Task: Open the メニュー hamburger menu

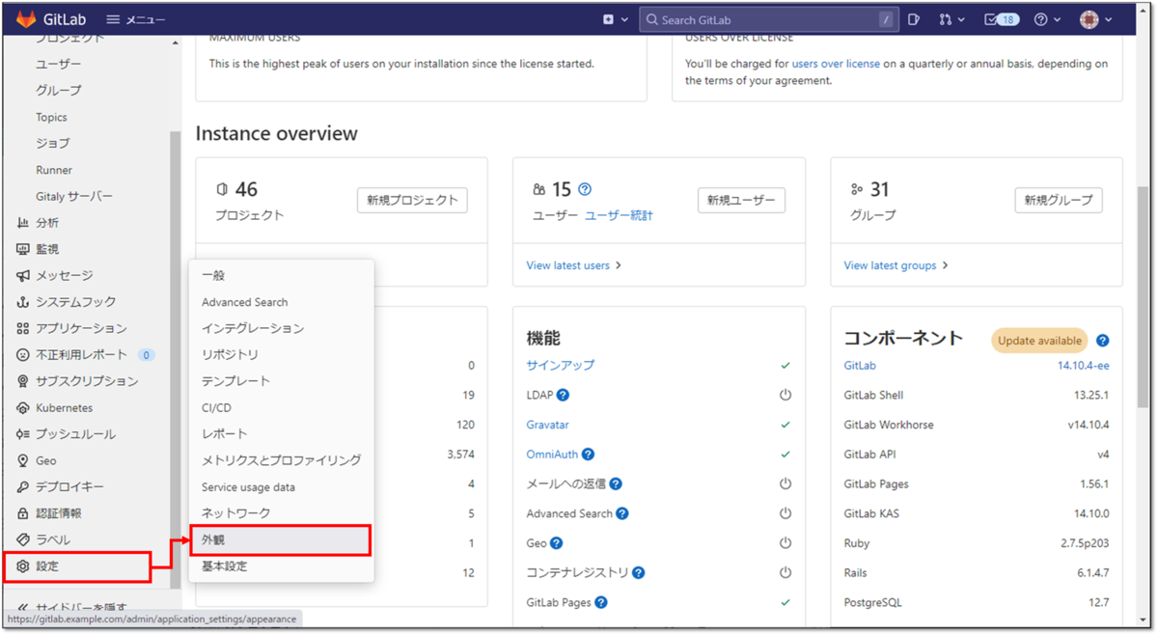Action: [135, 19]
